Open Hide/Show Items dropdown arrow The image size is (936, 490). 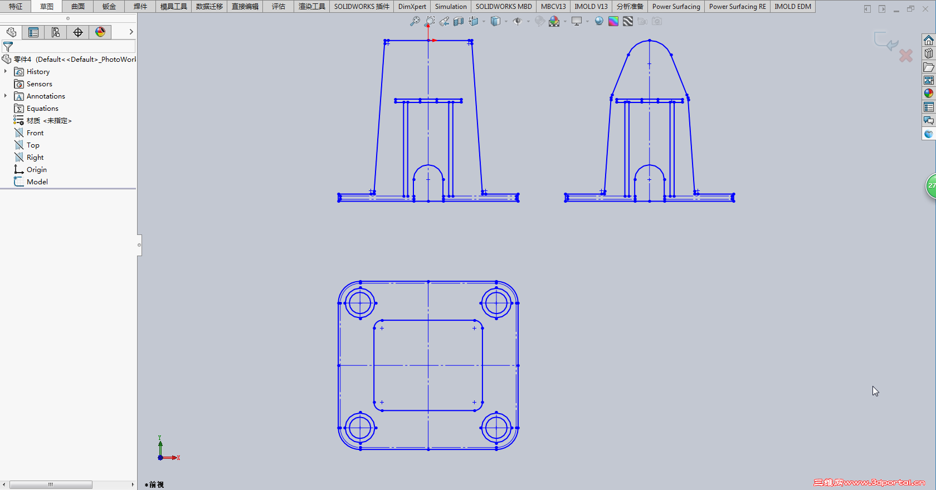(528, 22)
